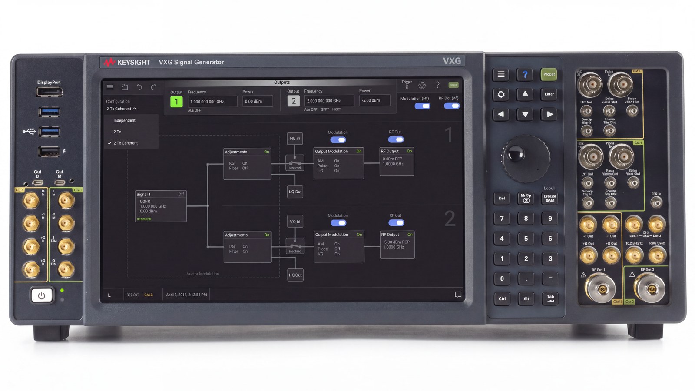Collapse the 2 Tx Coherent configuration dropdown
The width and height of the screenshot is (695, 391).
[122, 109]
